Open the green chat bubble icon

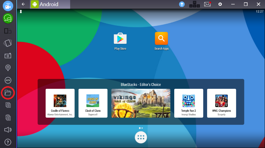pos(8,19)
